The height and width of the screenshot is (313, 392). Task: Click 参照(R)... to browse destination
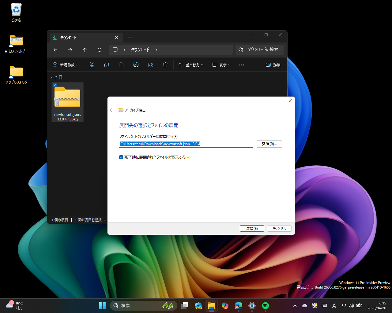pos(269,144)
